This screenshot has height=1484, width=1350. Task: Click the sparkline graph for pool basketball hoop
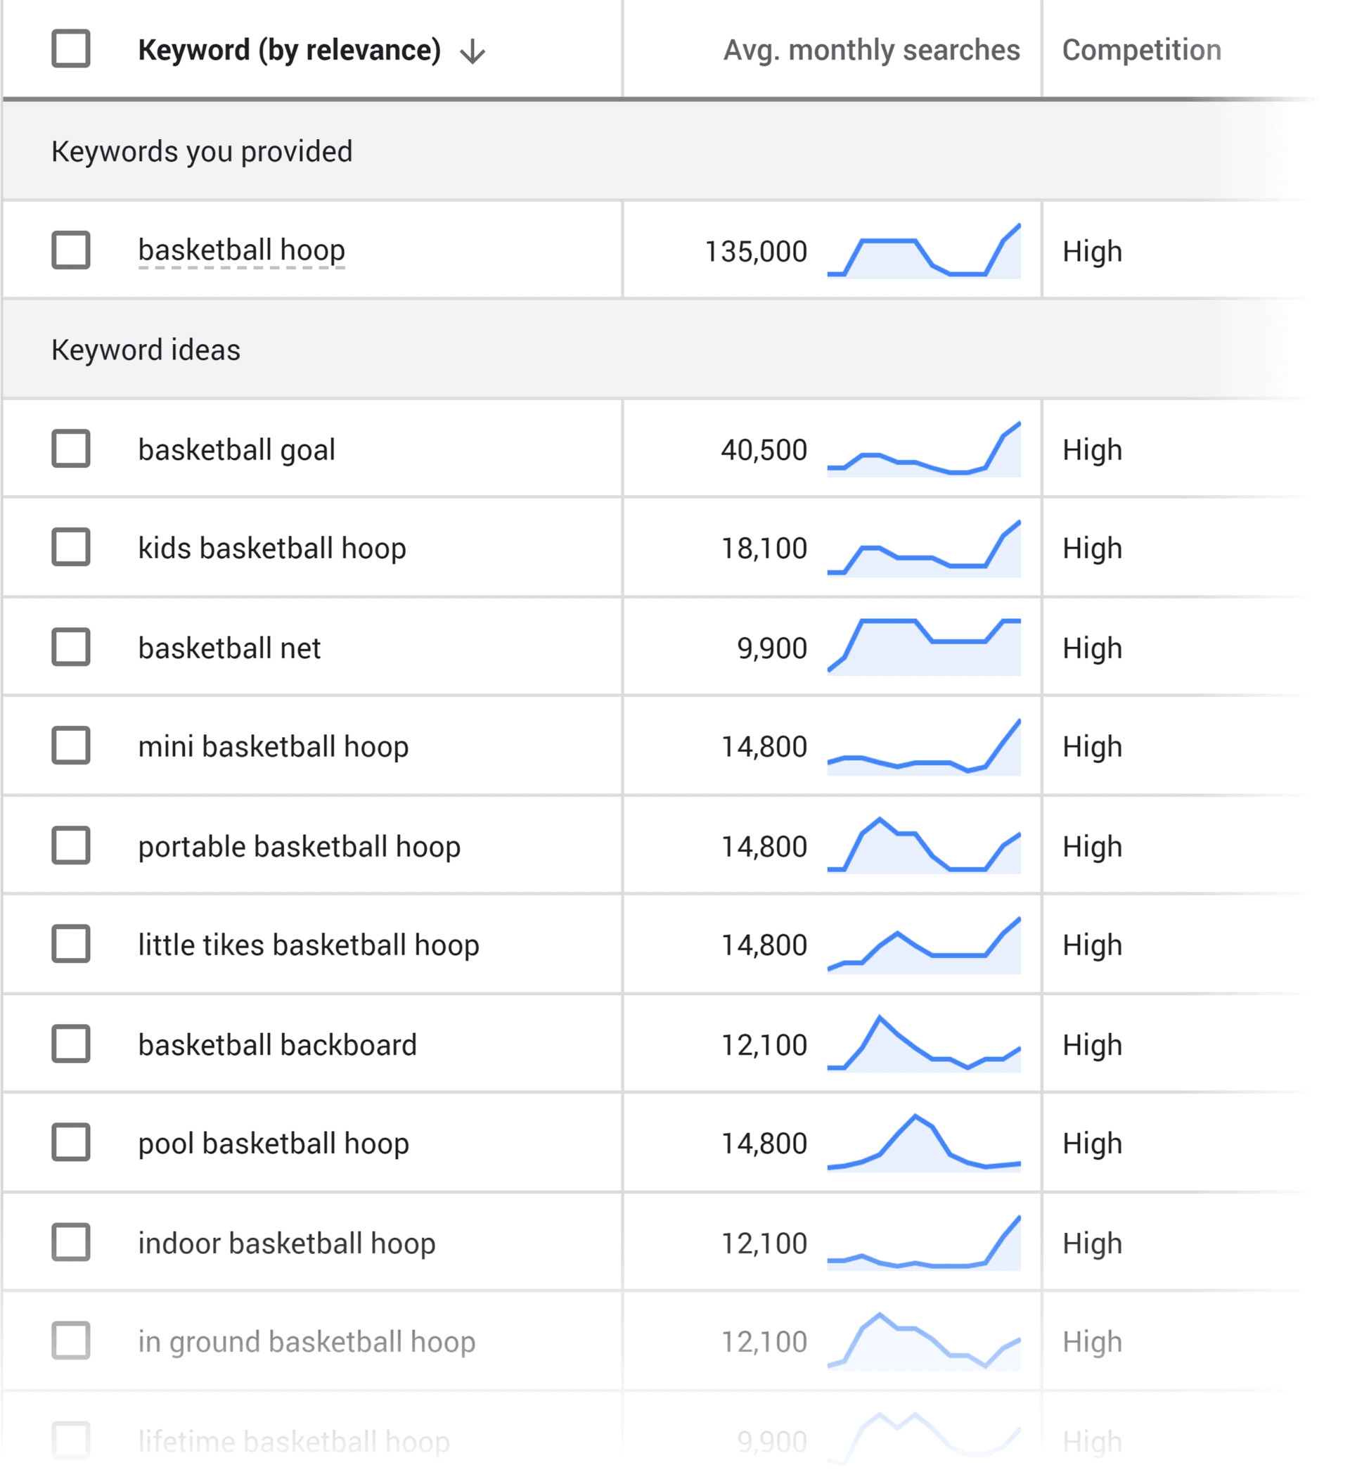pyautogui.click(x=924, y=1143)
